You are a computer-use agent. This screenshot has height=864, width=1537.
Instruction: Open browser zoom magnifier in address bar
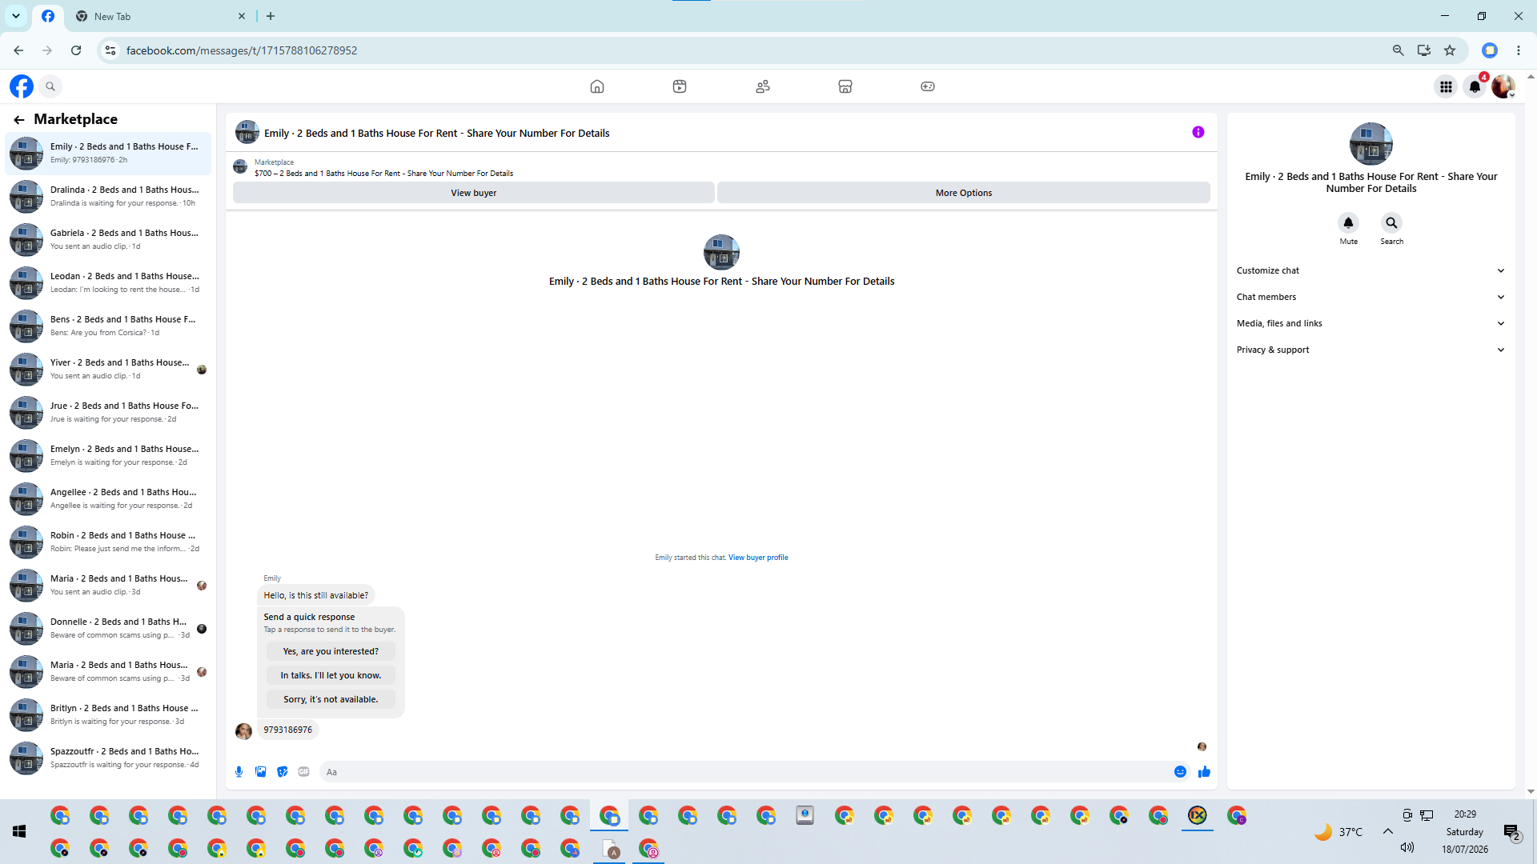1399,50
